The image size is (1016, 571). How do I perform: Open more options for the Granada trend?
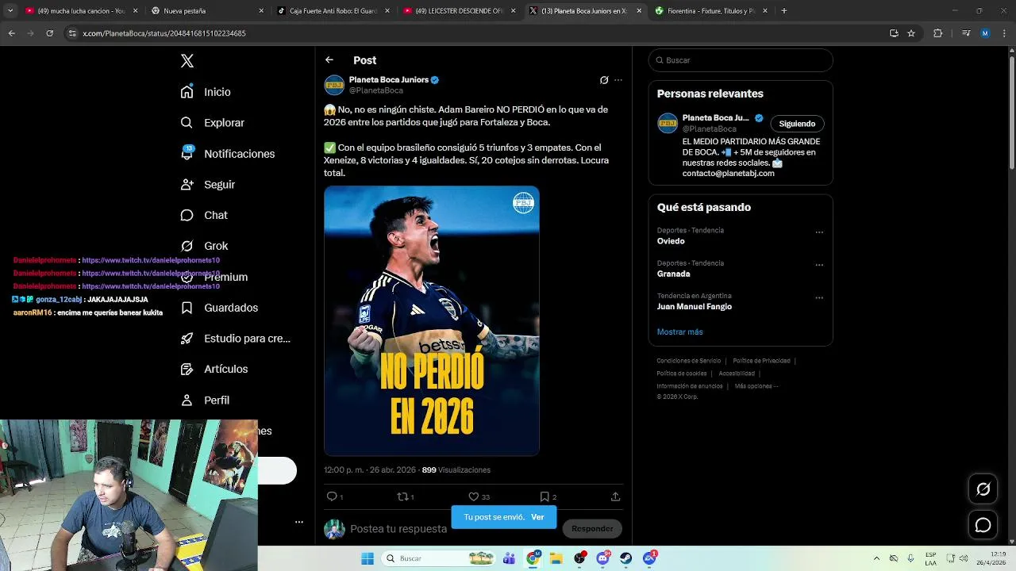coord(819,265)
